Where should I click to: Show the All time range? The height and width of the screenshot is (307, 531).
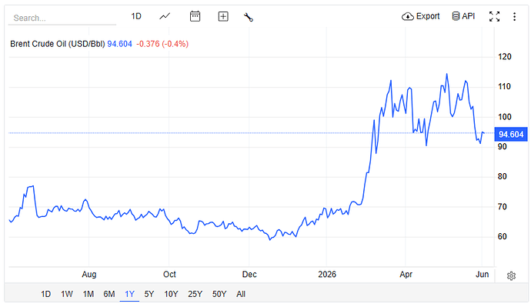241,294
